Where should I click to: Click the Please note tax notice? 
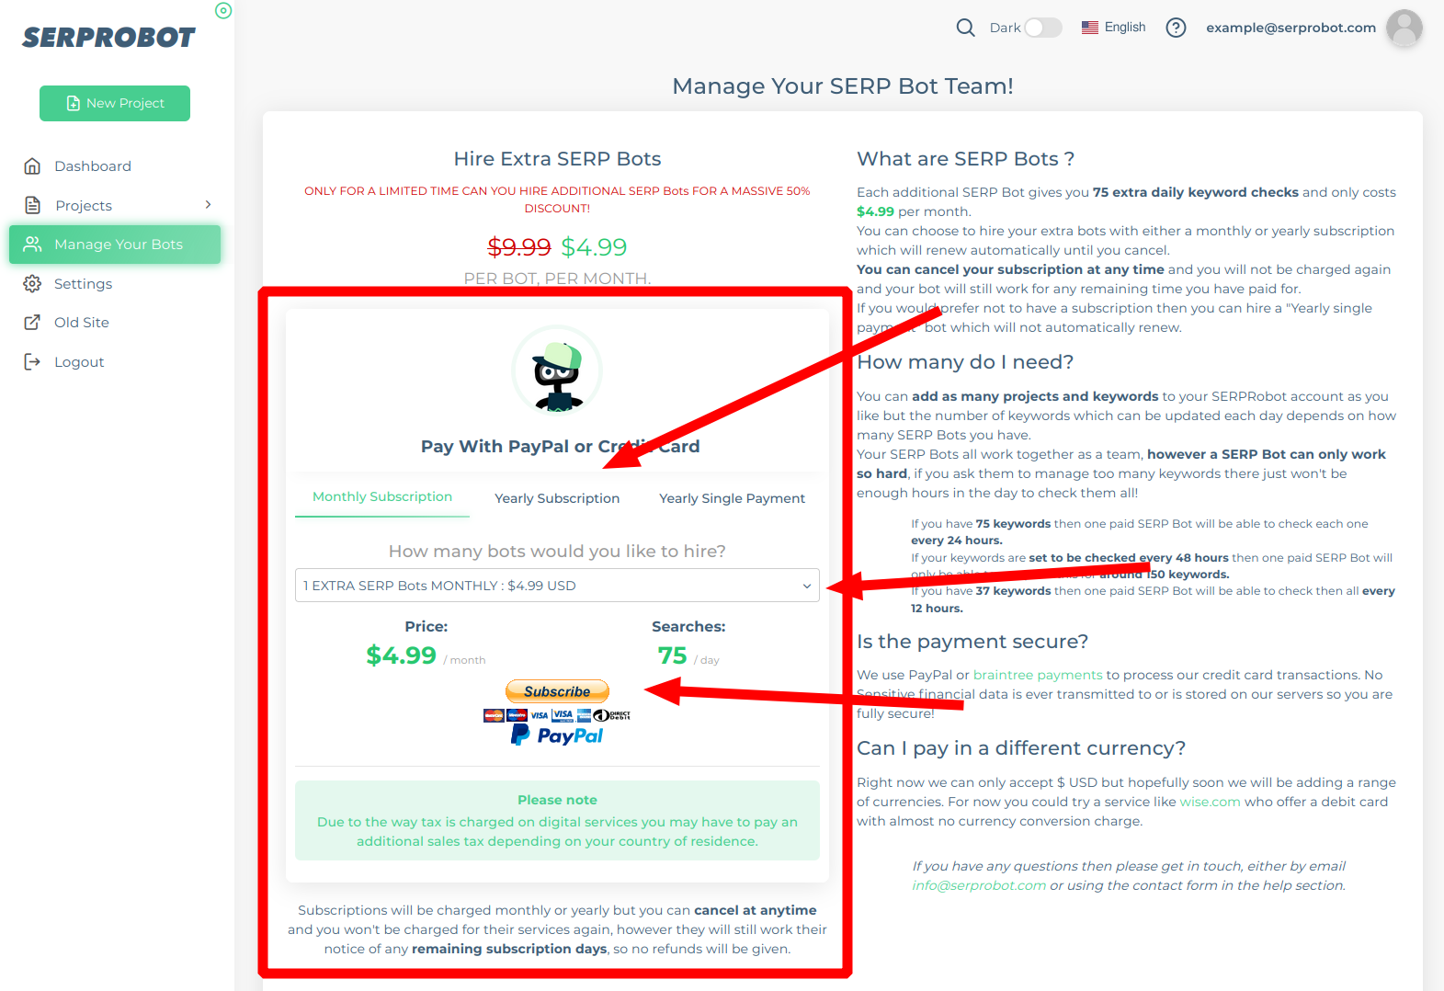tap(557, 821)
